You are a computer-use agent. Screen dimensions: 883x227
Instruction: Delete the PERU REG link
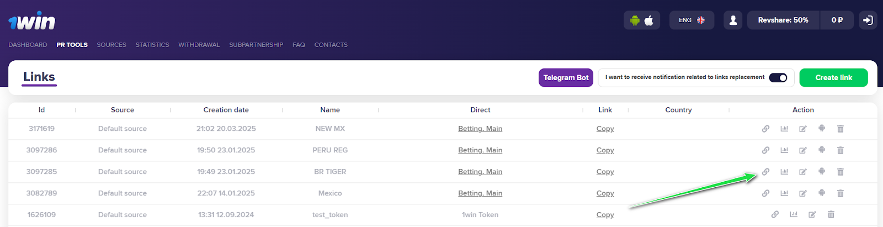841,150
